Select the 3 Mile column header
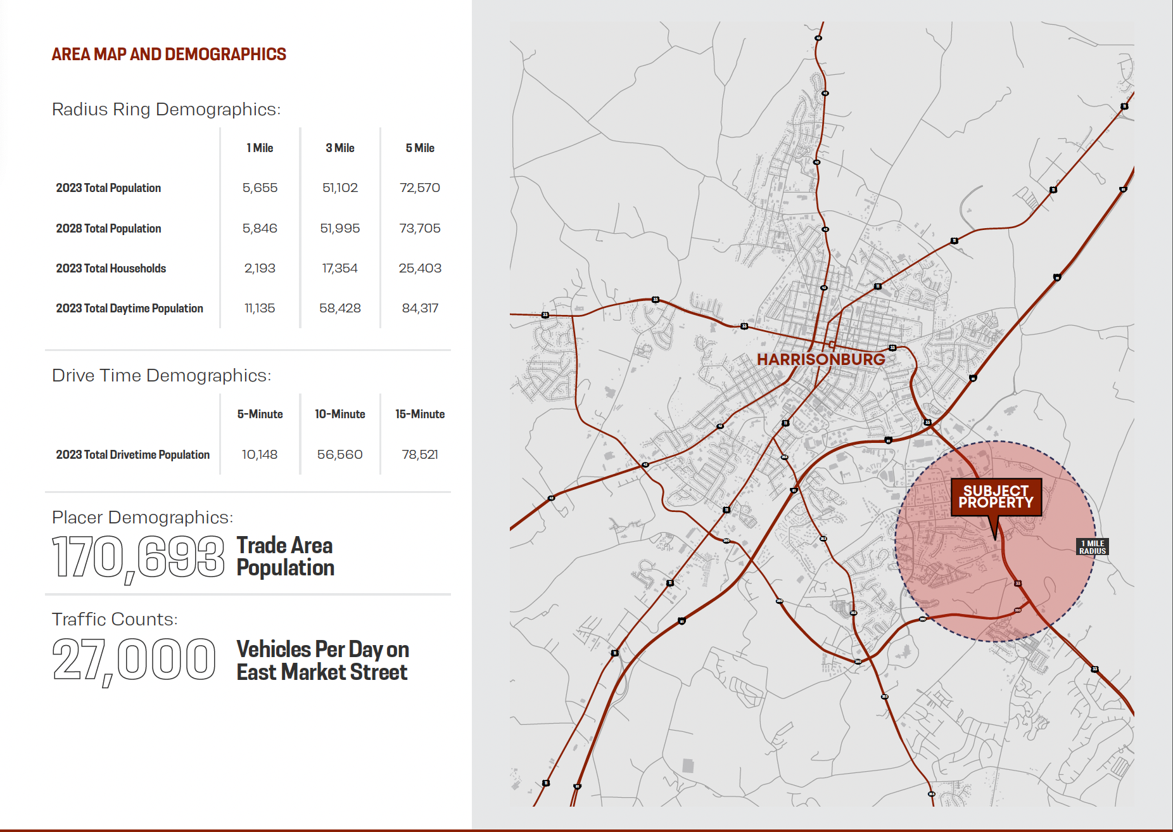 339,148
